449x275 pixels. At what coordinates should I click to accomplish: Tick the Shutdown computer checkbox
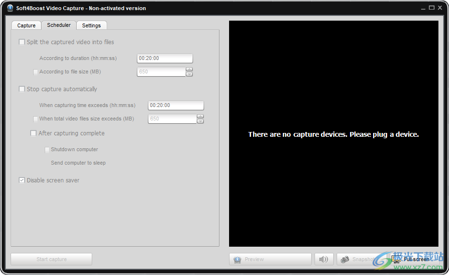click(47, 149)
